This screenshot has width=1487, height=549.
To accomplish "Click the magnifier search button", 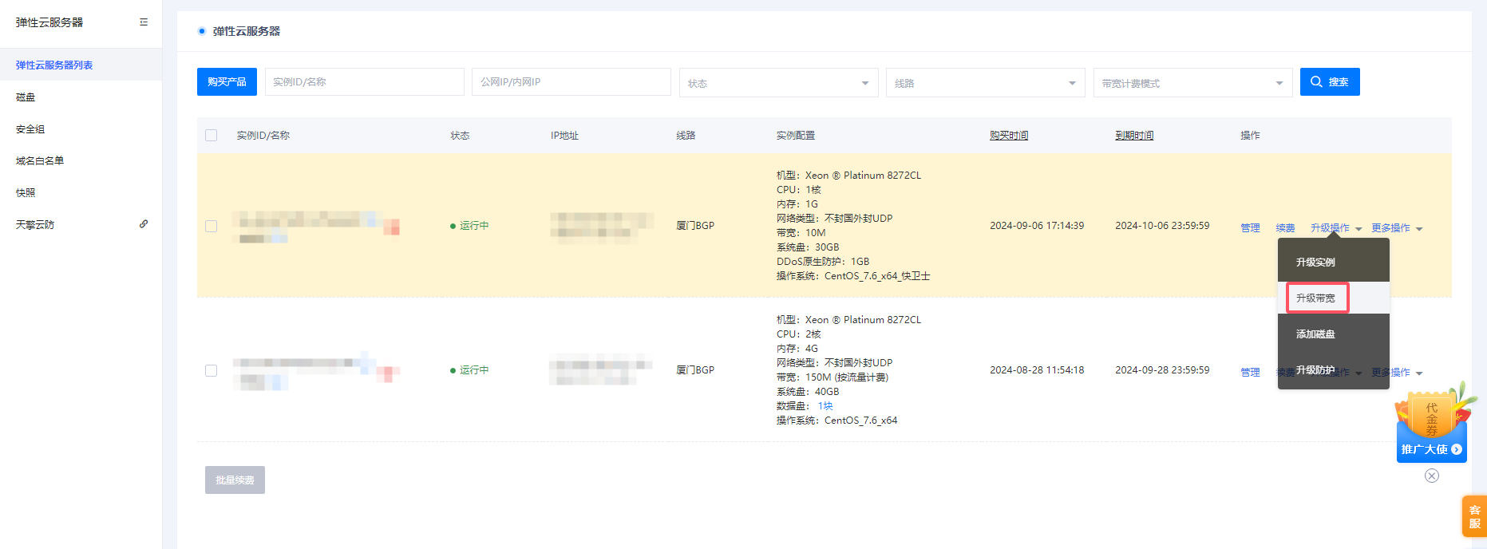I will tap(1329, 82).
